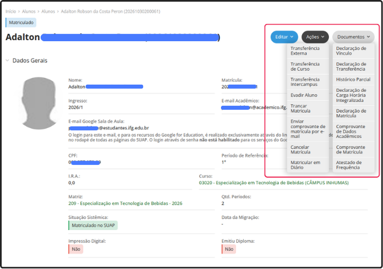Select Transferência Externa from Ações menu
The width and height of the screenshot is (383, 269).
[306, 51]
